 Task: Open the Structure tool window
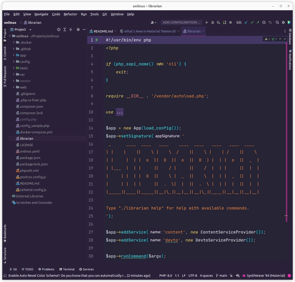point(5,255)
